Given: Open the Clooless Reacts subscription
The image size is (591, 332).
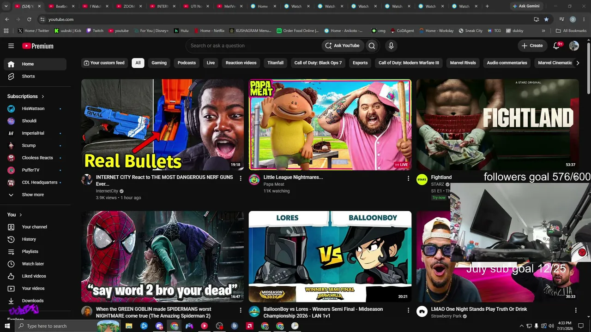Looking at the screenshot, I should pyautogui.click(x=35, y=158).
